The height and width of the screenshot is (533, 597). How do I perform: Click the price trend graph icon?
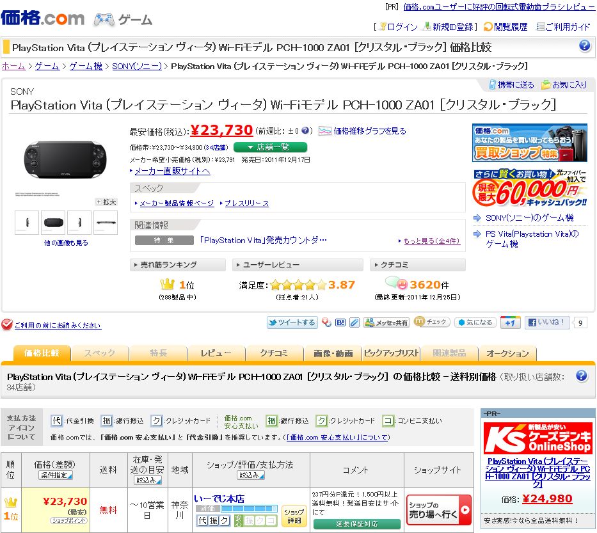pos(325,131)
